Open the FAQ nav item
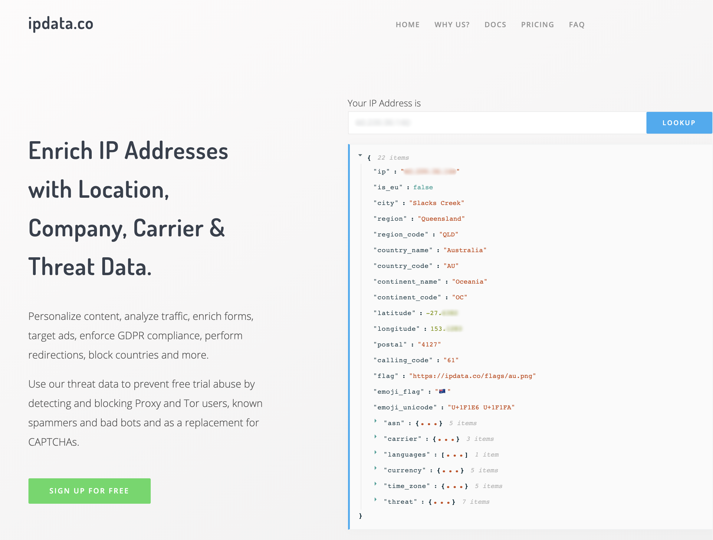The image size is (713, 540). [577, 25]
